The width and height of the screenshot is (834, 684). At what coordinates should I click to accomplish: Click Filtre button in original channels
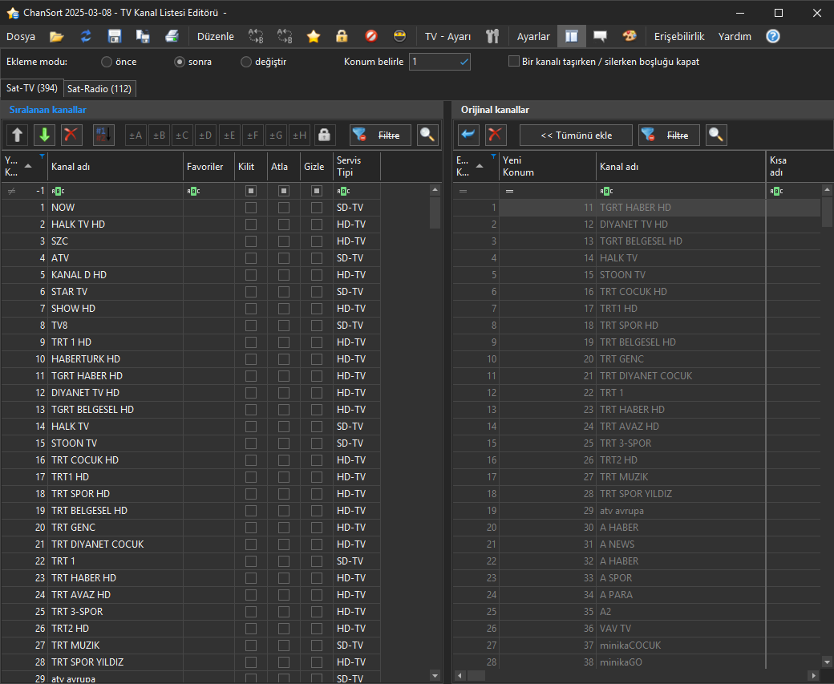pyautogui.click(x=669, y=135)
